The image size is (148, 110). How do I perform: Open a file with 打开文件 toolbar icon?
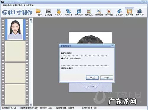[x=38, y=12]
